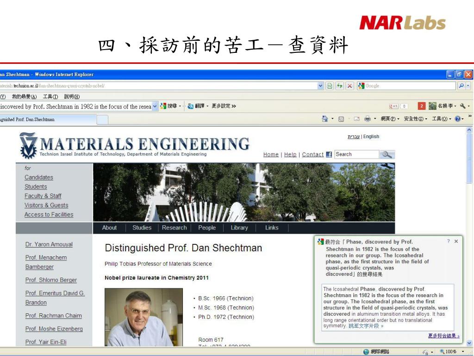474x356 pixels.
Task: Open the search provider dropdown arrow
Action: pos(468,86)
